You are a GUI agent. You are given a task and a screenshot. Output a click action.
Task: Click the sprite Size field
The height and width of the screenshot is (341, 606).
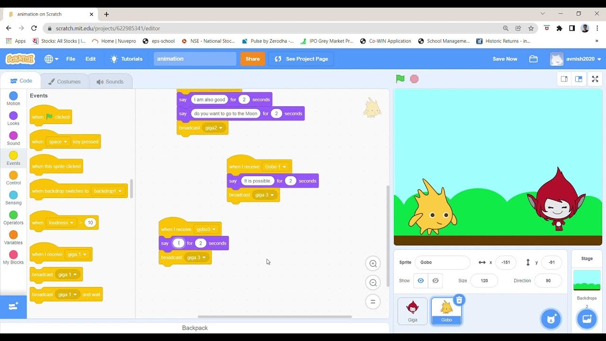[x=484, y=280]
